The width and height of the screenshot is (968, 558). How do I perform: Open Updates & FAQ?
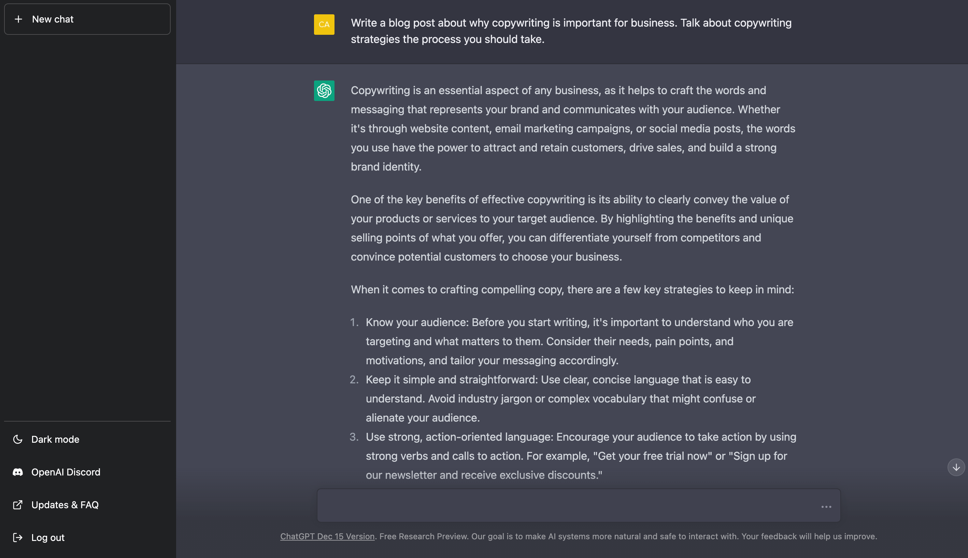tap(87, 505)
